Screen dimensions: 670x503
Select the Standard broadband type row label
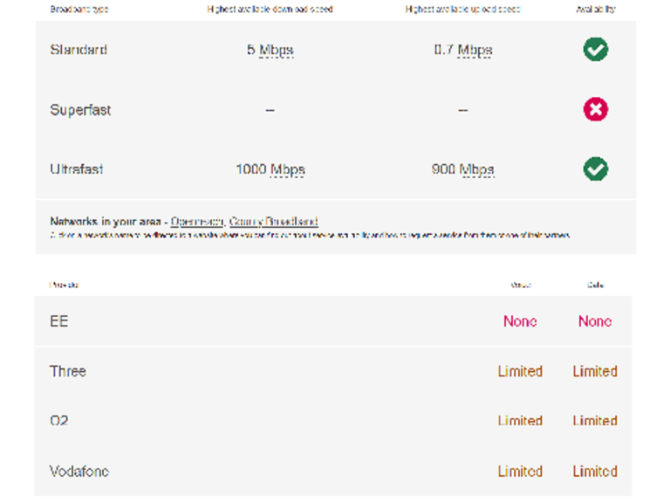(x=79, y=50)
